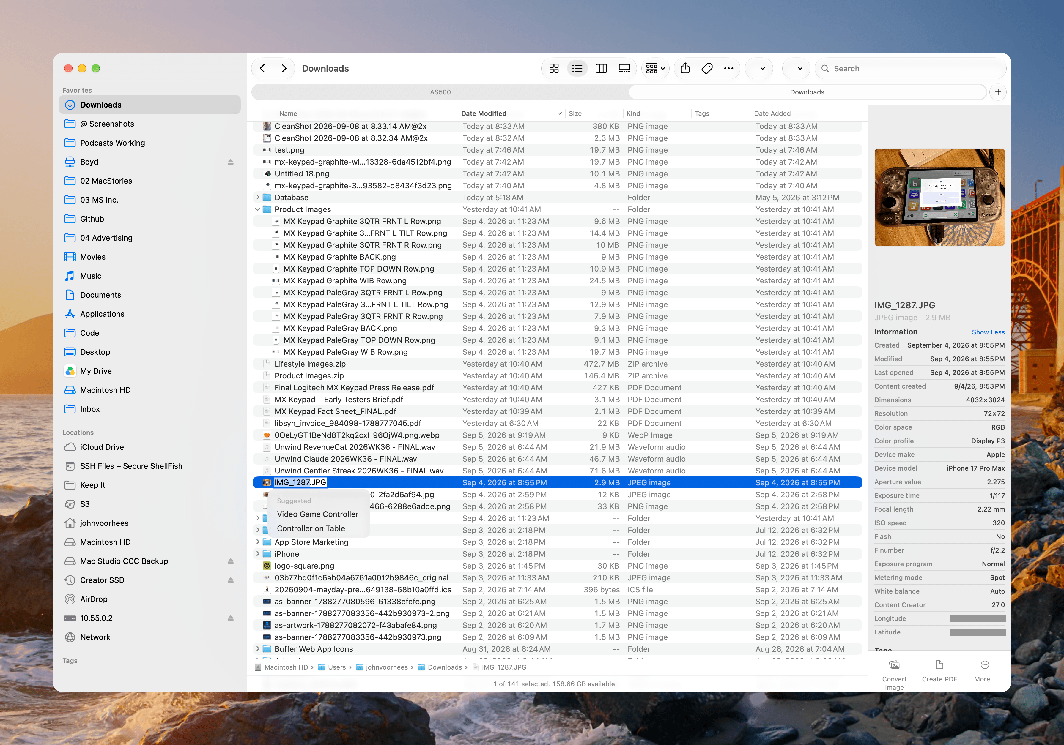The width and height of the screenshot is (1064, 745).
Task: Choose suggested name Video Game Controller
Action: pos(317,514)
